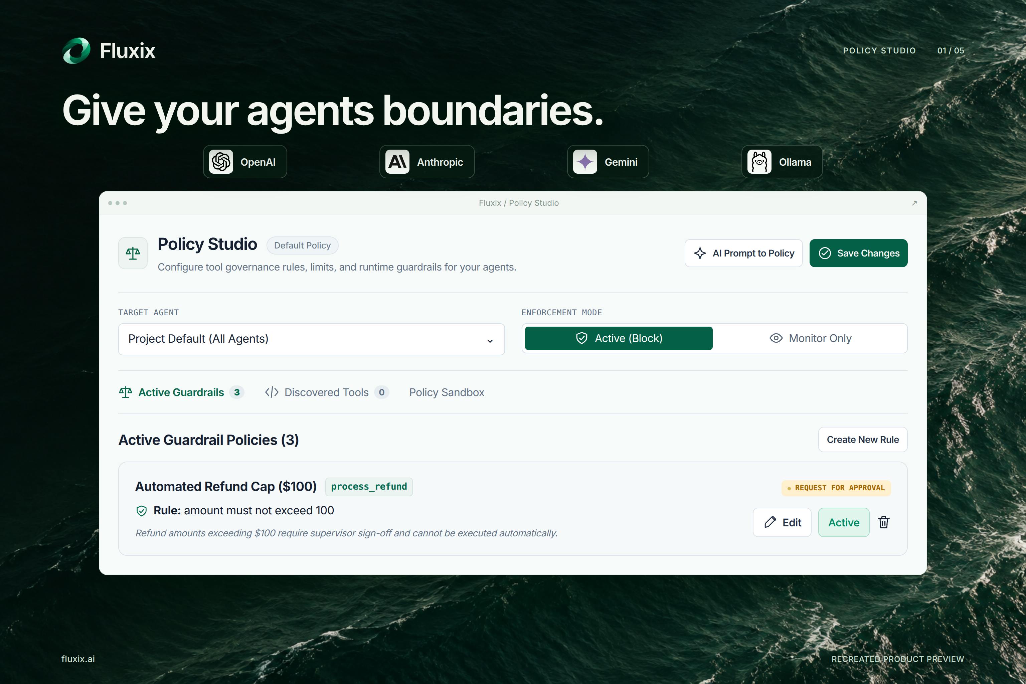
Task: Click the Anthropic logo icon
Action: click(x=397, y=162)
